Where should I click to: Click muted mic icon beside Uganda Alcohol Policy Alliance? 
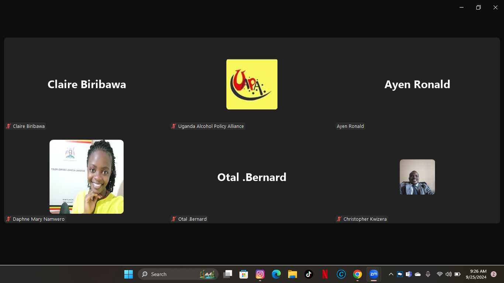pyautogui.click(x=174, y=126)
